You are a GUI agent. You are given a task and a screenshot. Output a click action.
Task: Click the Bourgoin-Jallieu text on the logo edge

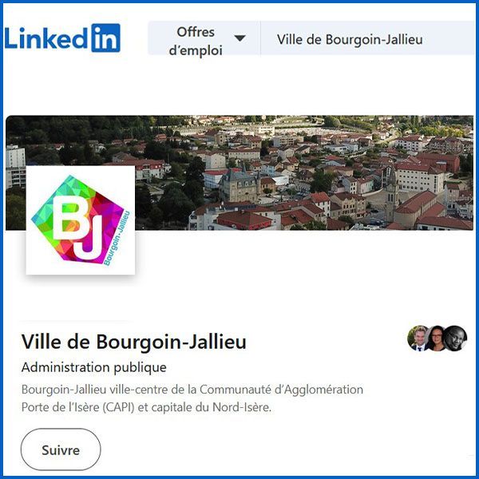(117, 238)
